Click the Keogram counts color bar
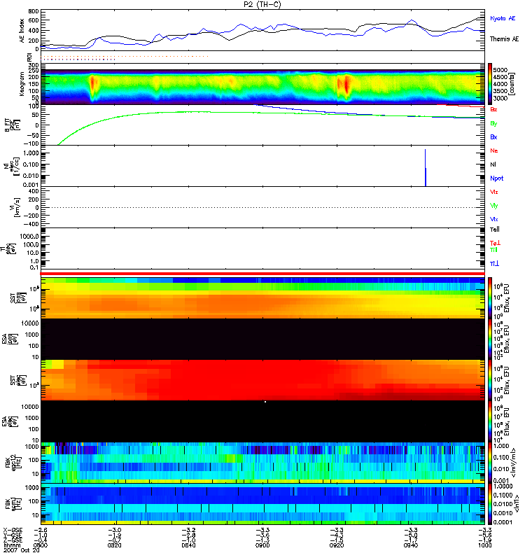525x560 pixels. pyautogui.click(x=490, y=84)
